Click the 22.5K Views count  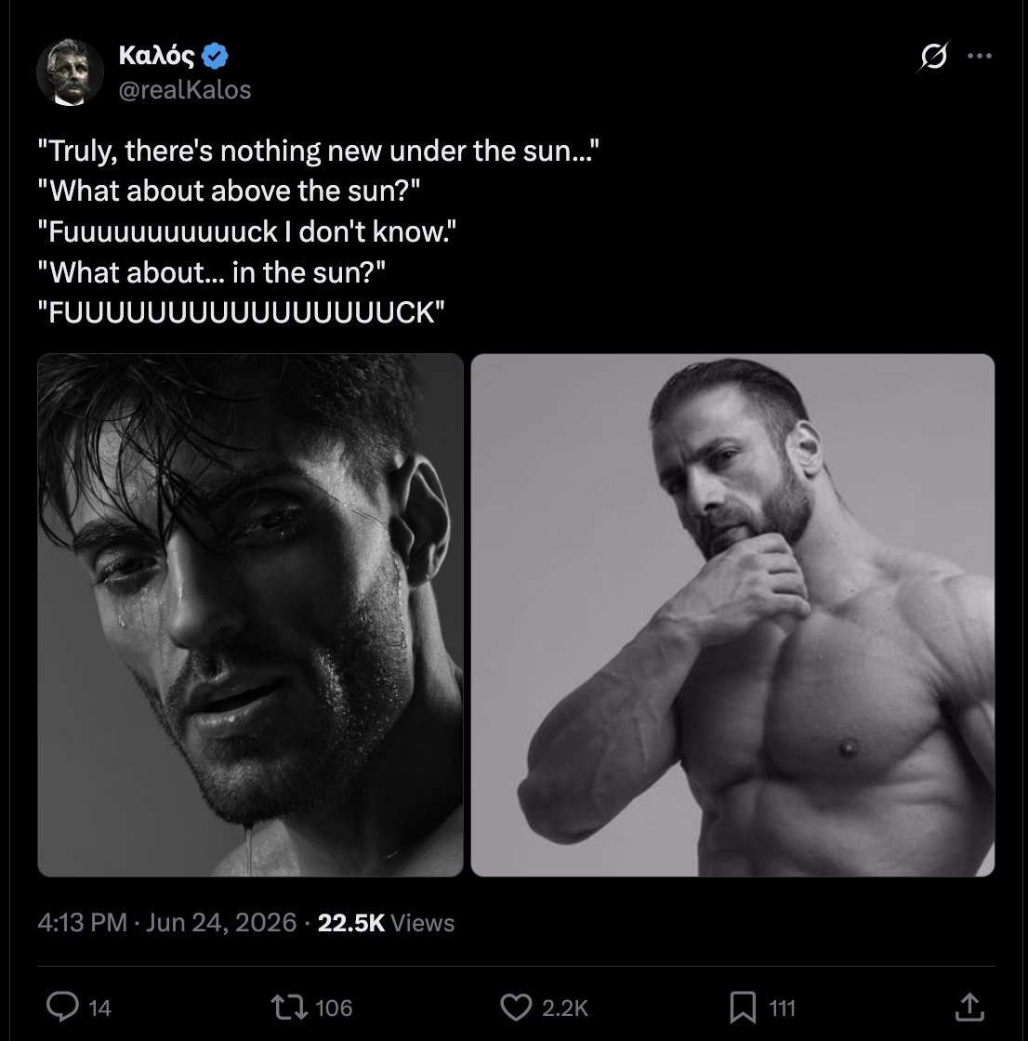tap(386, 922)
